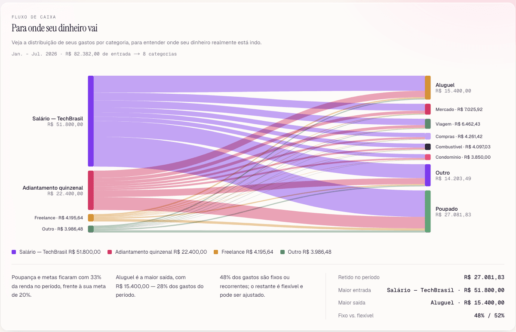Click the 'R$ 27.081,83' retained amount in summary
The height and width of the screenshot is (332, 516).
coord(484,277)
